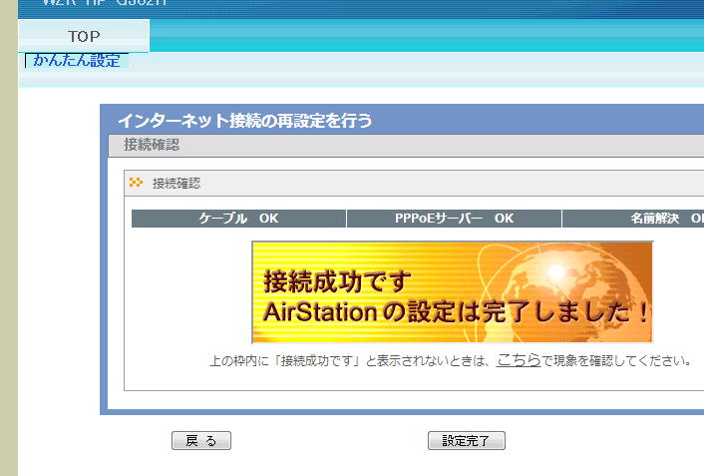Open the TOP tab

84,36
